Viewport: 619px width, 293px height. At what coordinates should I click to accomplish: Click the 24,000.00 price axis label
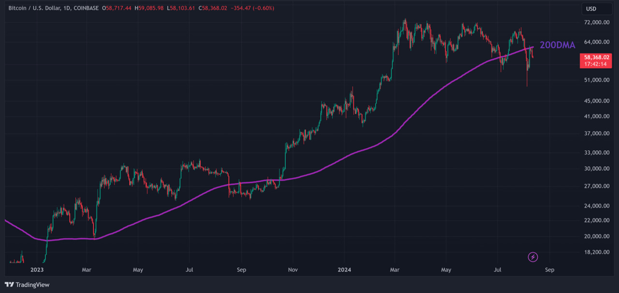pyautogui.click(x=597, y=206)
